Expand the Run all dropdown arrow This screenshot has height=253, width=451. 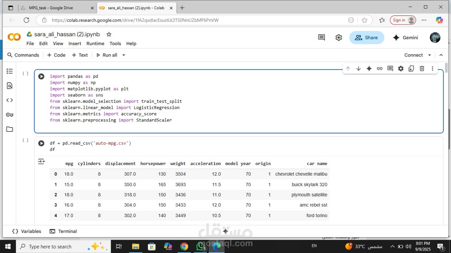click(124, 55)
